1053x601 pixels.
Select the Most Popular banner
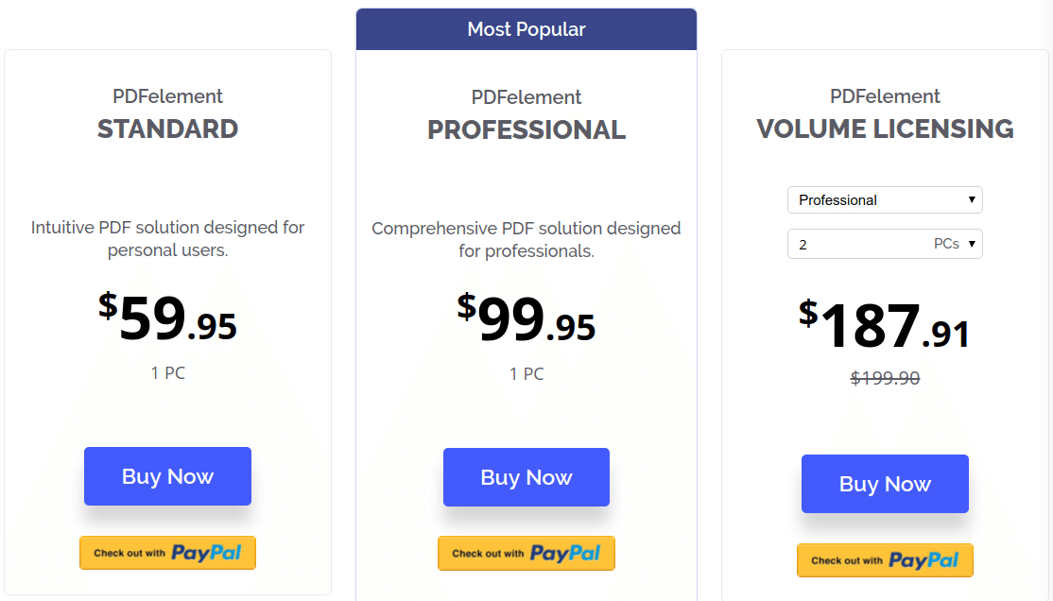click(x=526, y=29)
